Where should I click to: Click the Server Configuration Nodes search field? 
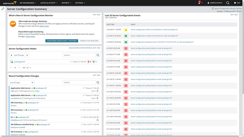[x=79, y=55]
